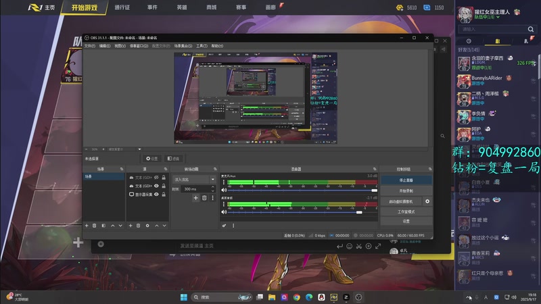Open advanced audio properties gears icon
The width and height of the screenshot is (541, 304).
224,226
